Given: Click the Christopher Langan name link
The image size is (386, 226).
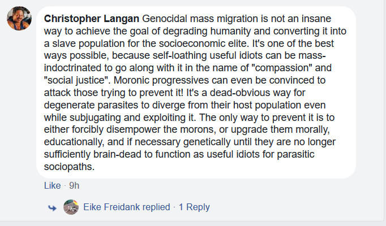Looking at the screenshot, I should click(x=92, y=19).
